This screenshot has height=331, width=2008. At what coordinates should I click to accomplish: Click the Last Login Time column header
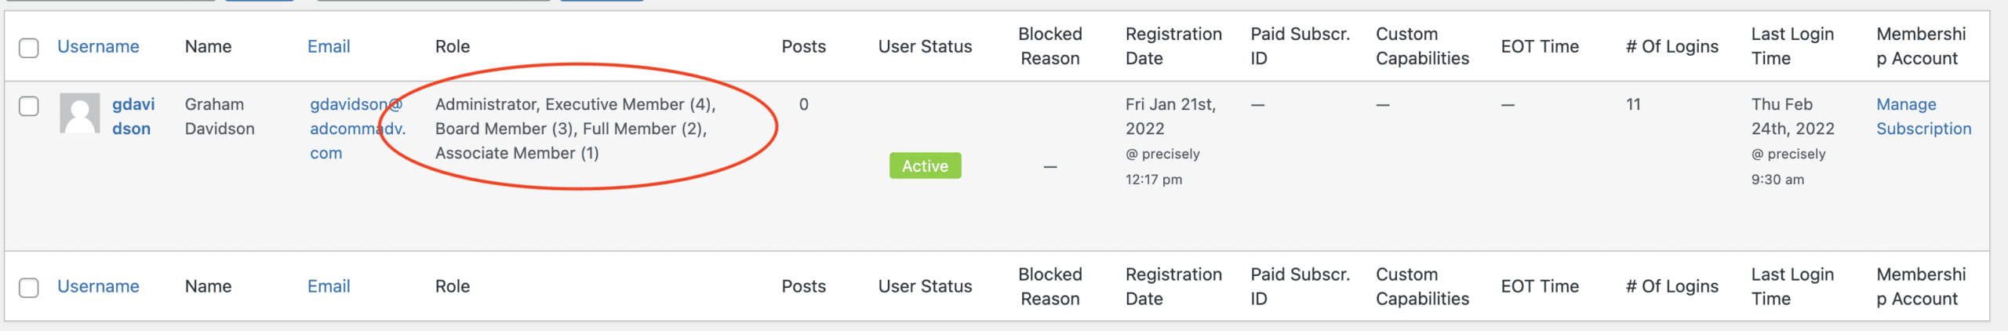click(1792, 46)
